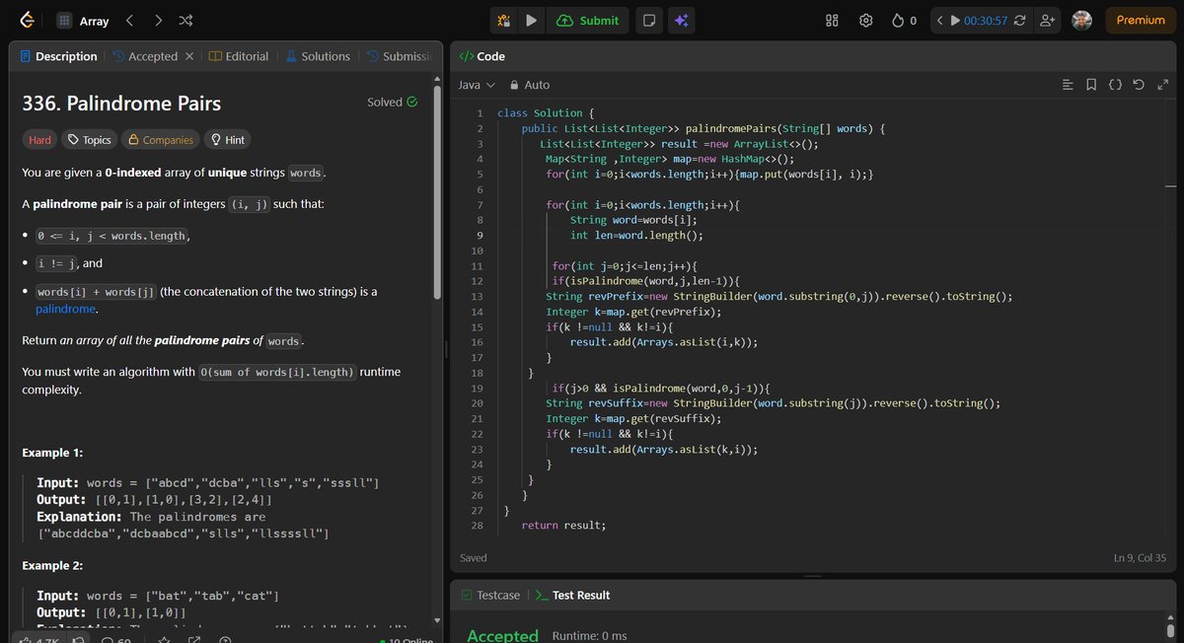Expand the Companies tag
This screenshot has width=1184, height=643.
(x=160, y=140)
